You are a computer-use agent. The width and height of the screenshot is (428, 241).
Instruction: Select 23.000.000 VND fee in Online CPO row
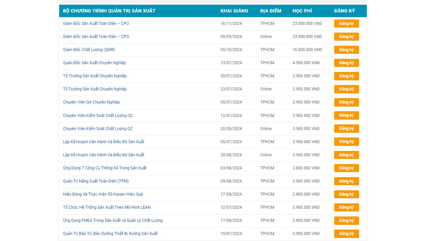pos(307,37)
